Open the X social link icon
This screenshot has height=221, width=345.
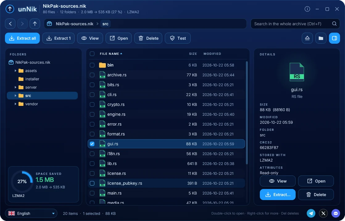[323, 213]
